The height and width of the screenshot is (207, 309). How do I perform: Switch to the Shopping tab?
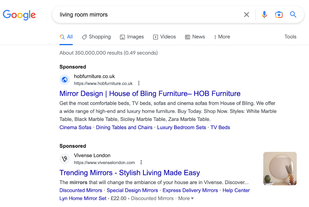[x=97, y=37]
